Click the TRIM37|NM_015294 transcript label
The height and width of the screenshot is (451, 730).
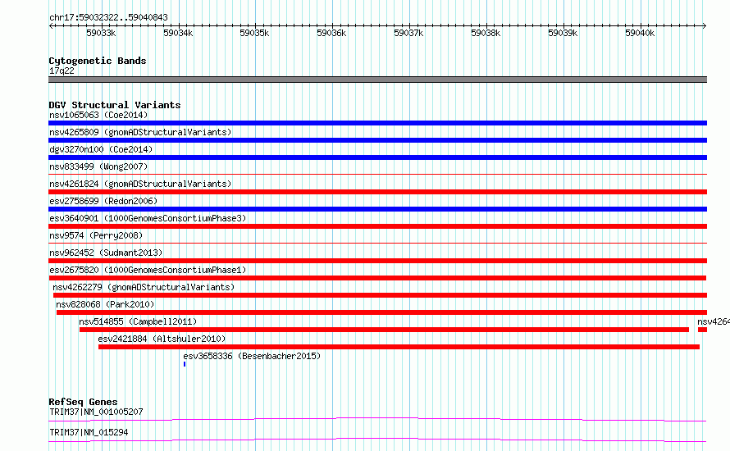click(89, 432)
